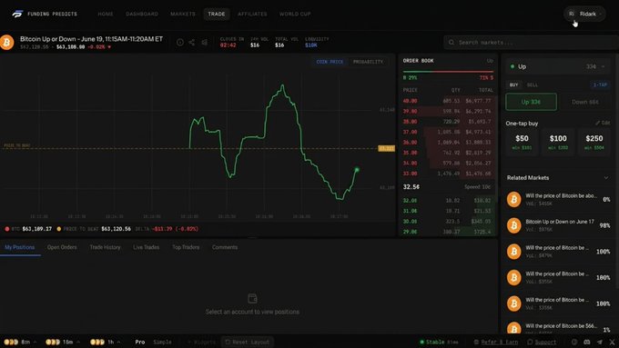Image resolution: width=619 pixels, height=348 pixels.
Task: Expand the 1h timeframe dropdown
Action: click(x=119, y=342)
